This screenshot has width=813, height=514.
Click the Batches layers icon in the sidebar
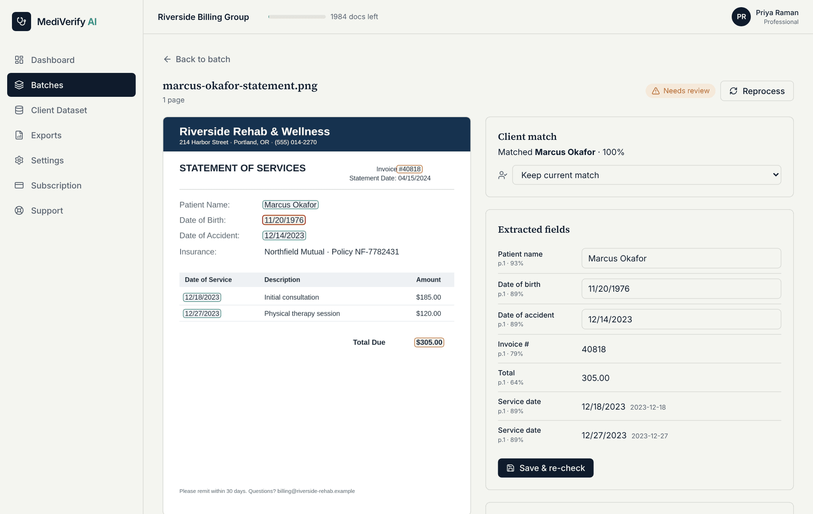click(x=19, y=85)
